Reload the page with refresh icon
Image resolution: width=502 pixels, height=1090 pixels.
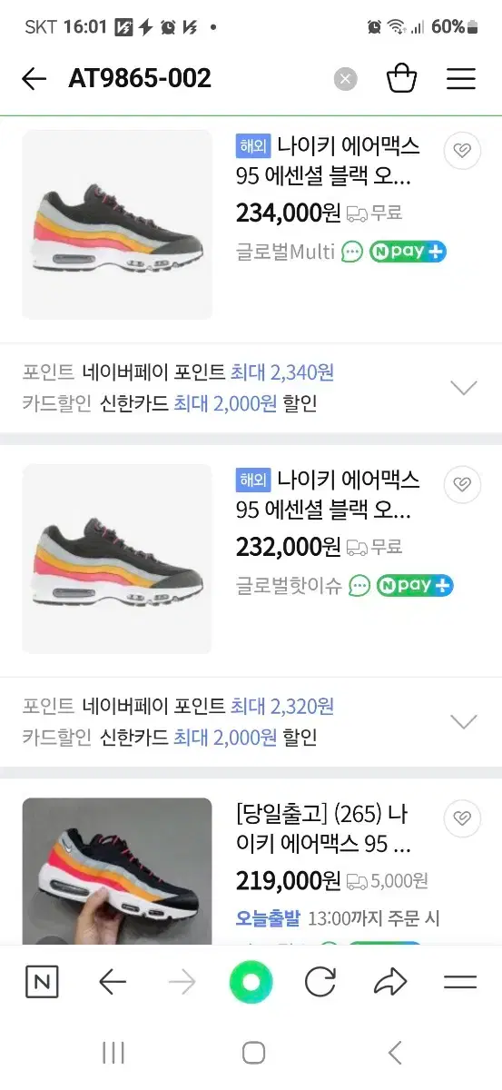pyautogui.click(x=320, y=982)
